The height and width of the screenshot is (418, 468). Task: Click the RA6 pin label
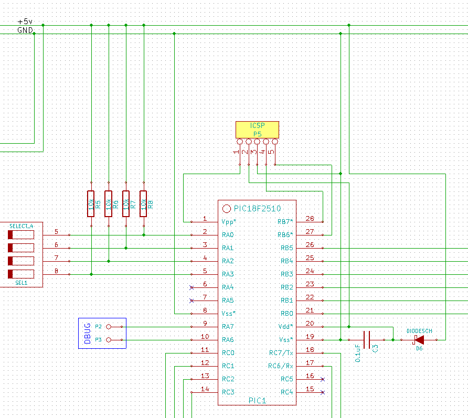click(x=228, y=340)
